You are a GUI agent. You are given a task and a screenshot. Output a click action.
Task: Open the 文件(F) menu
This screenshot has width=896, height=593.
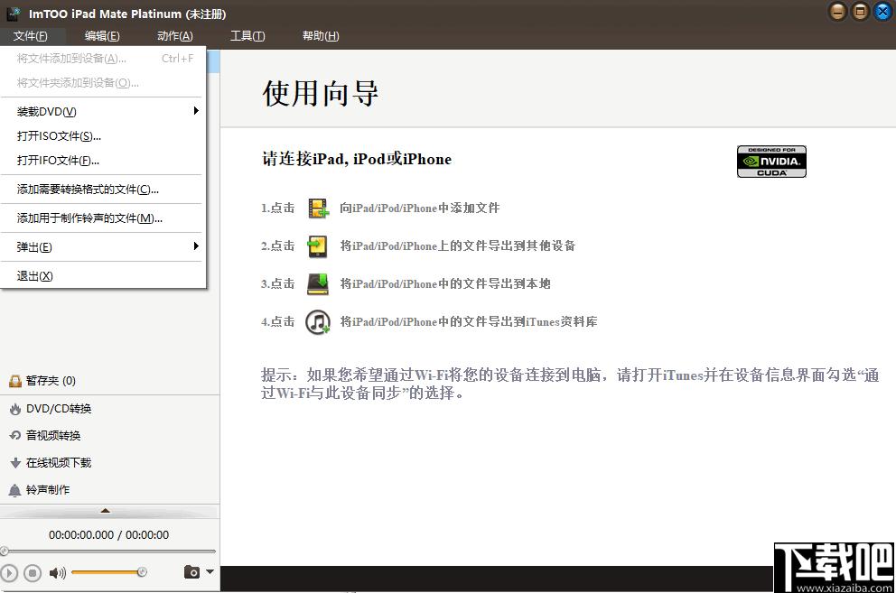coord(31,36)
